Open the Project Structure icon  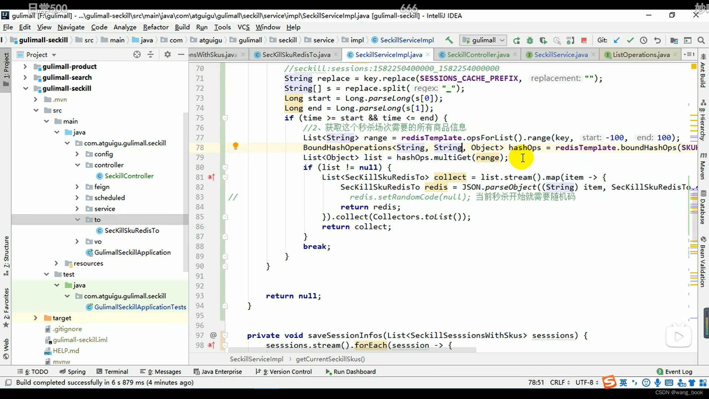(674, 40)
